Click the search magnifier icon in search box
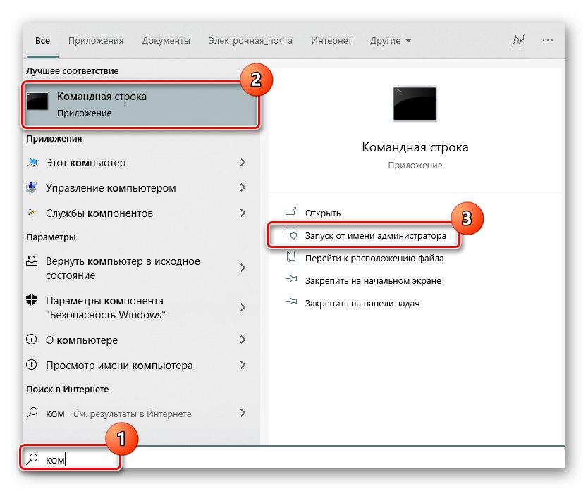The height and width of the screenshot is (491, 588). click(32, 459)
